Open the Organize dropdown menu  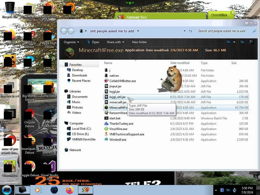pyautogui.click(x=71, y=42)
